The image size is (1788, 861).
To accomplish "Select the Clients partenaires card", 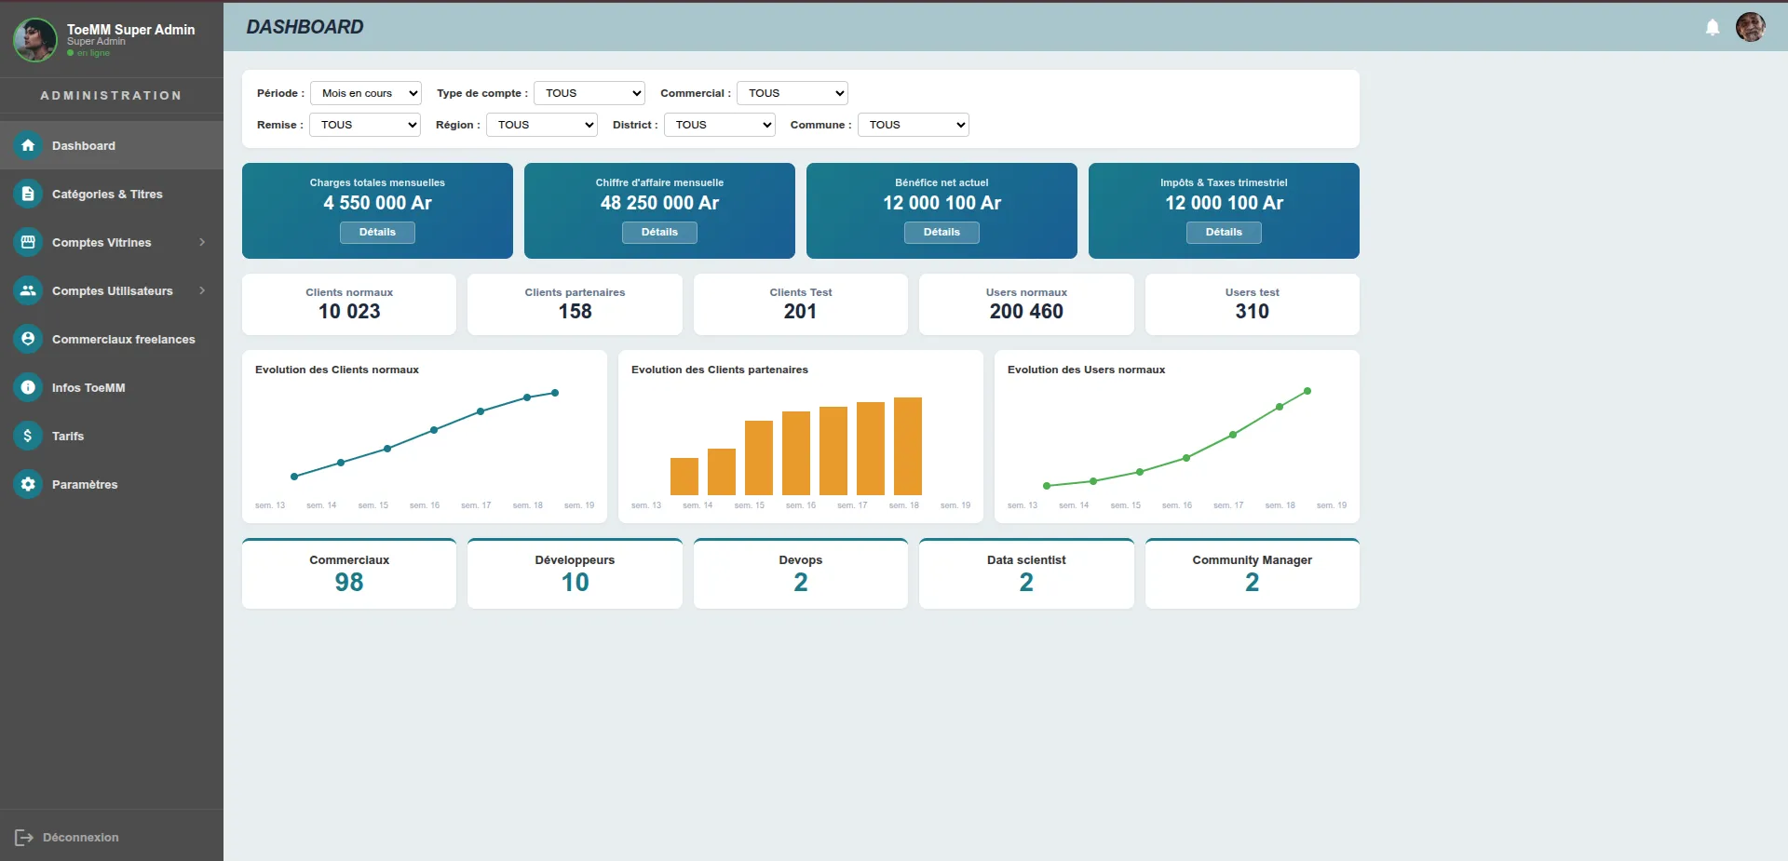I will 575,304.
